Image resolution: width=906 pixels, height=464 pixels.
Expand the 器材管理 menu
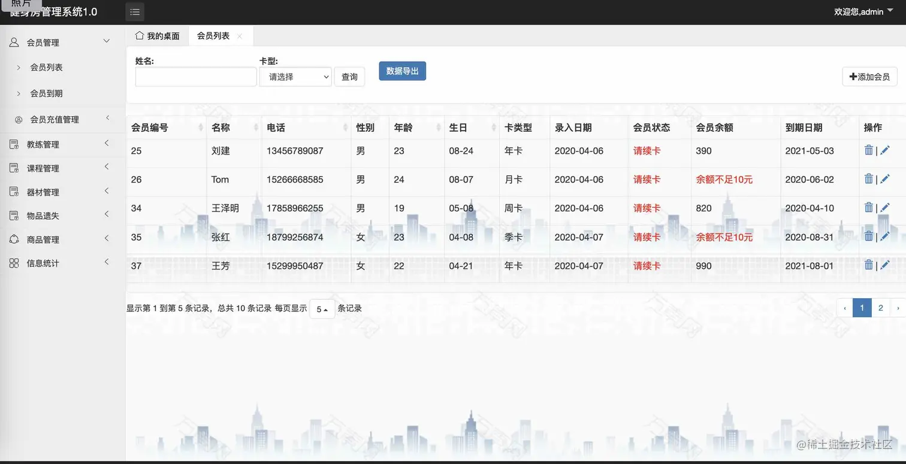pyautogui.click(x=107, y=191)
